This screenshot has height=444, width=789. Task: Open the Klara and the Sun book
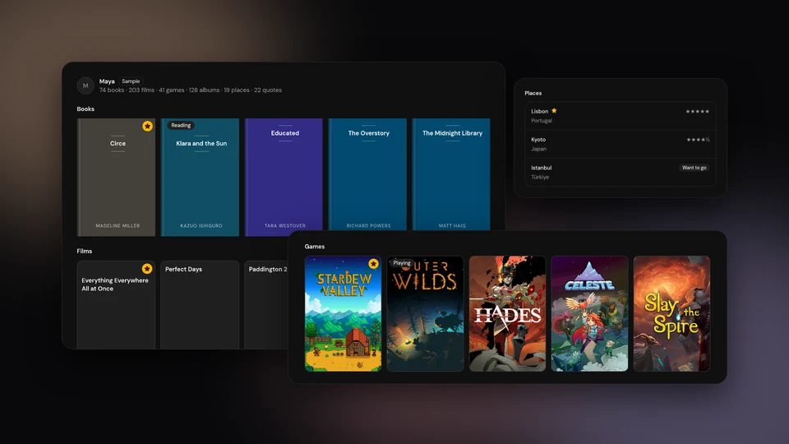pos(200,178)
